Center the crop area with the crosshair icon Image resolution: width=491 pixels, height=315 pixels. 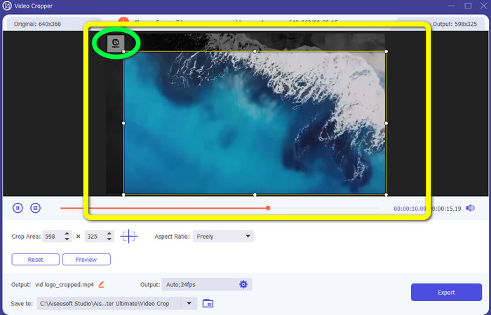[128, 237]
